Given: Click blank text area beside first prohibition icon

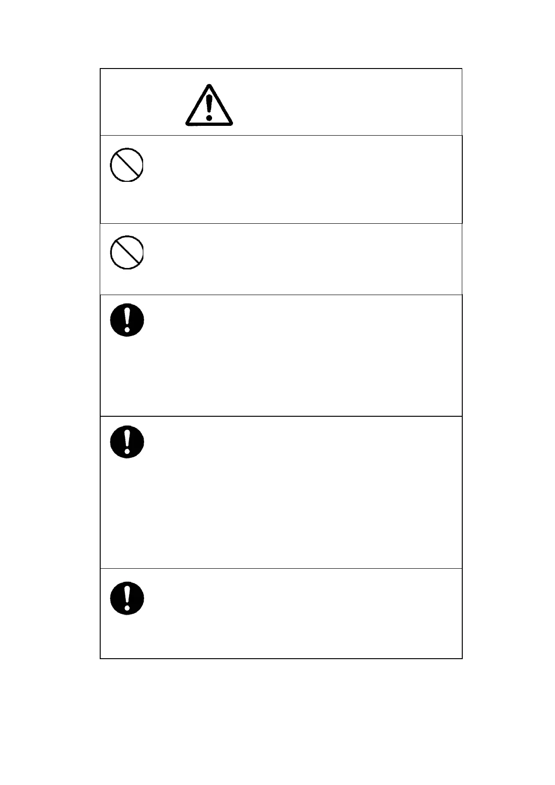Looking at the screenshot, I should coord(303,179).
